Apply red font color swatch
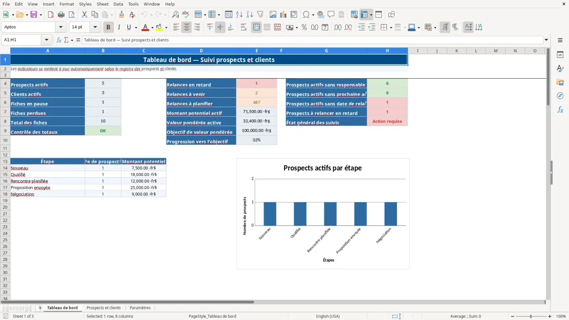The width and height of the screenshot is (569, 320). (x=146, y=27)
